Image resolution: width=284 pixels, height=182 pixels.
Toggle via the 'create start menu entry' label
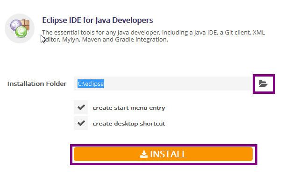click(129, 108)
